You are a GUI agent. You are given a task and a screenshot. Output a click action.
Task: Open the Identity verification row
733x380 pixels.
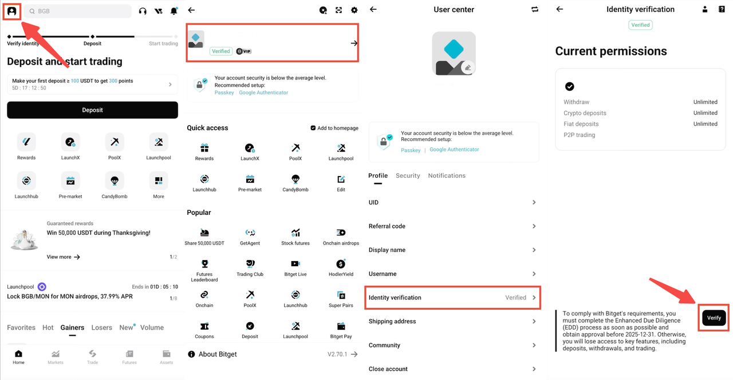[x=452, y=298]
